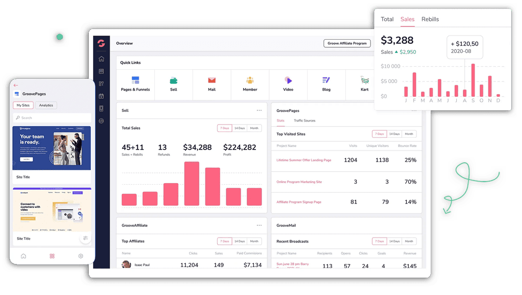Open Lifetime Summer Offer Landing Page link
Image resolution: width=522 pixels, height=295 pixels.
pos(304,160)
